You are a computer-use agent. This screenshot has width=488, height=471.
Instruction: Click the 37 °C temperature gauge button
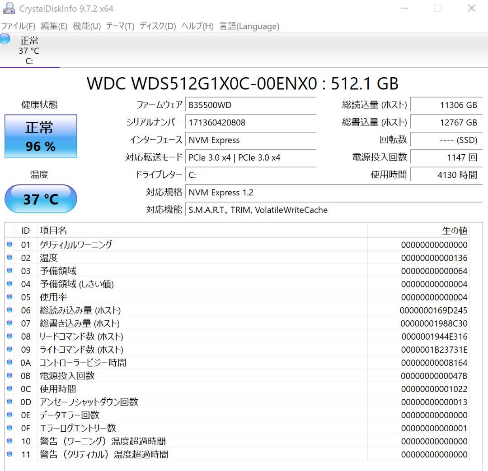[41, 199]
